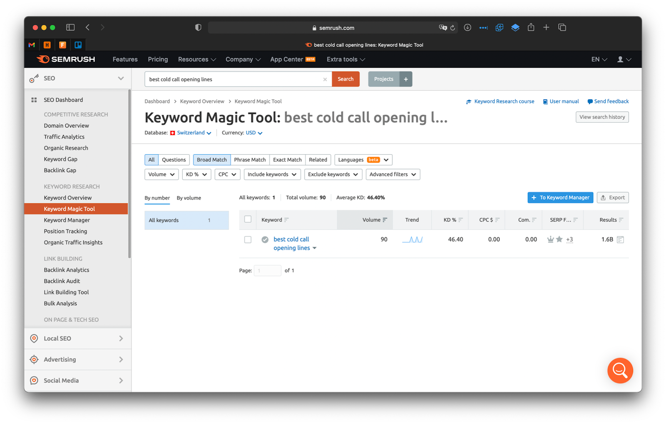The height and width of the screenshot is (424, 666).
Task: Open the Resources menu
Action: point(197,59)
